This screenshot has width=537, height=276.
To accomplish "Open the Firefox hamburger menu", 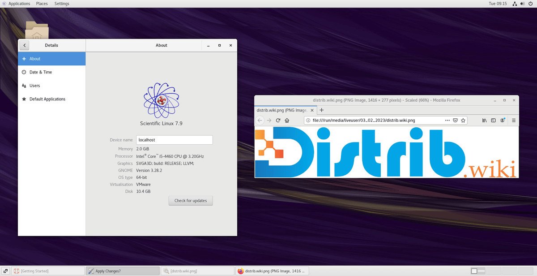I will tap(514, 120).
